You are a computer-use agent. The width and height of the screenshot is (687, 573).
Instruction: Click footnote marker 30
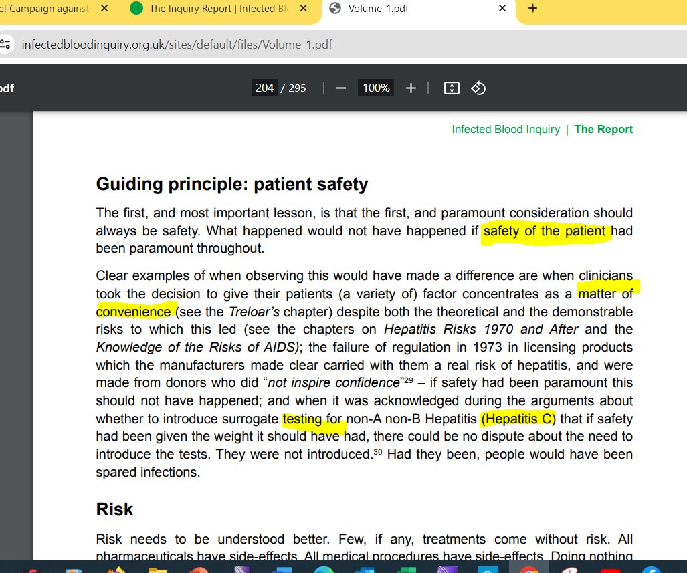tap(378, 451)
